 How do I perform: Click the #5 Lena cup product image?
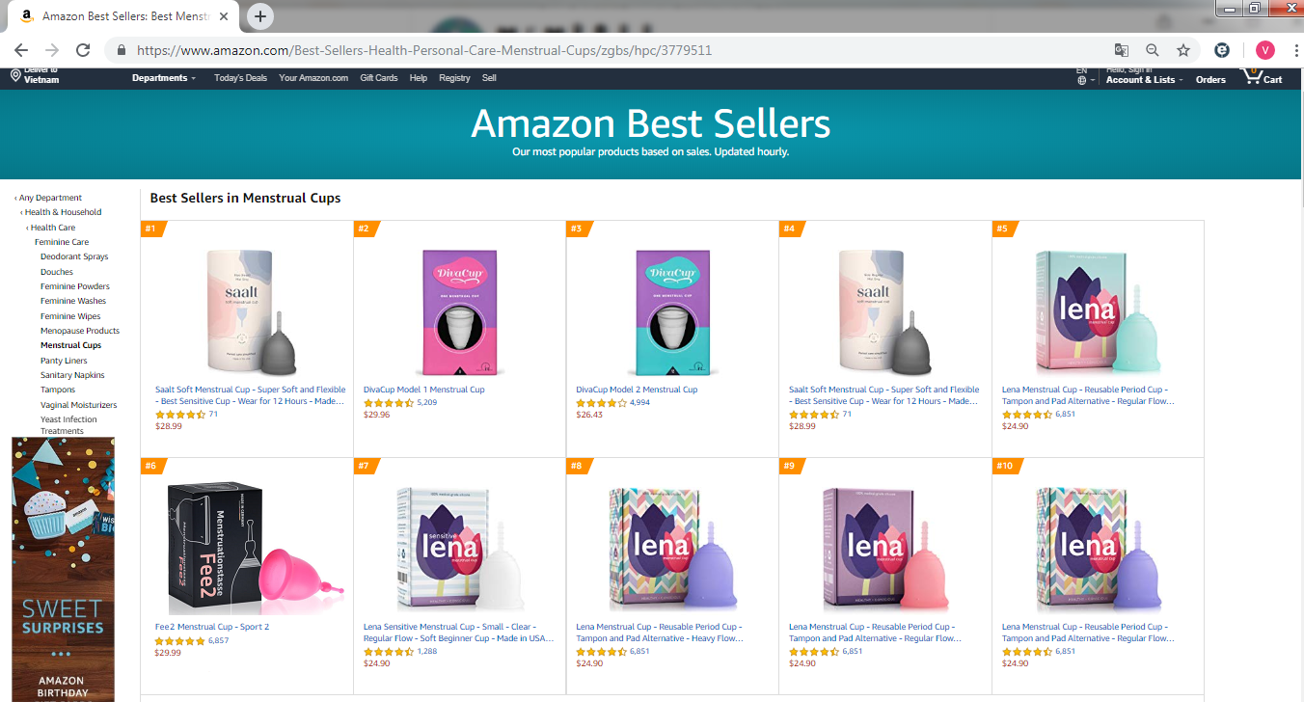click(1097, 311)
